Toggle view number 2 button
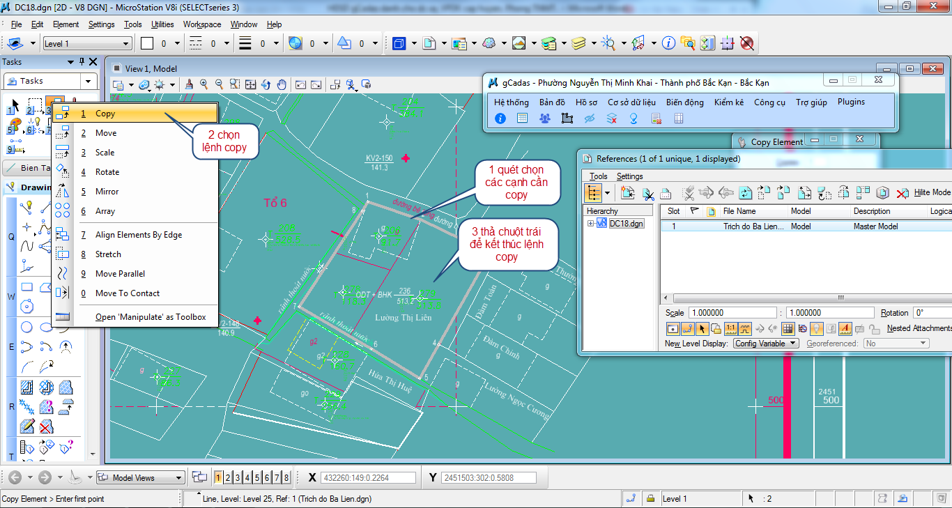 click(228, 477)
